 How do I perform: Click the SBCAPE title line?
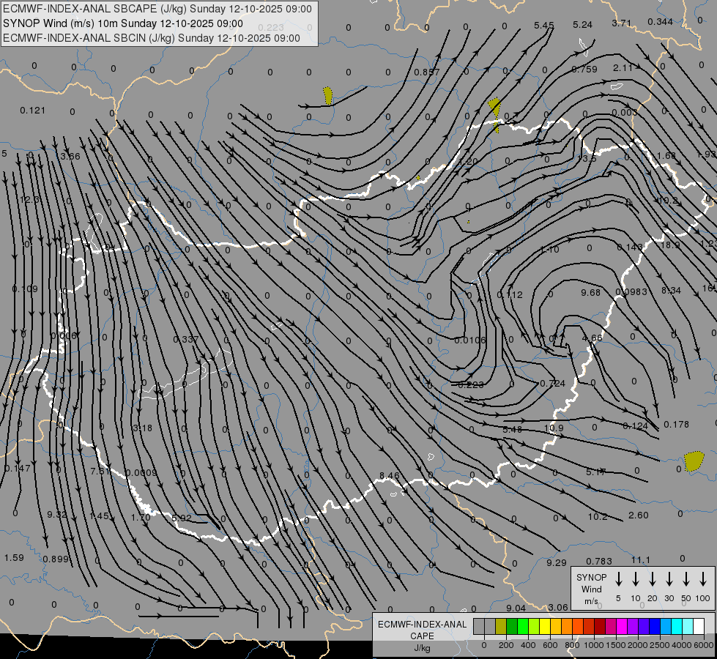tap(157, 9)
